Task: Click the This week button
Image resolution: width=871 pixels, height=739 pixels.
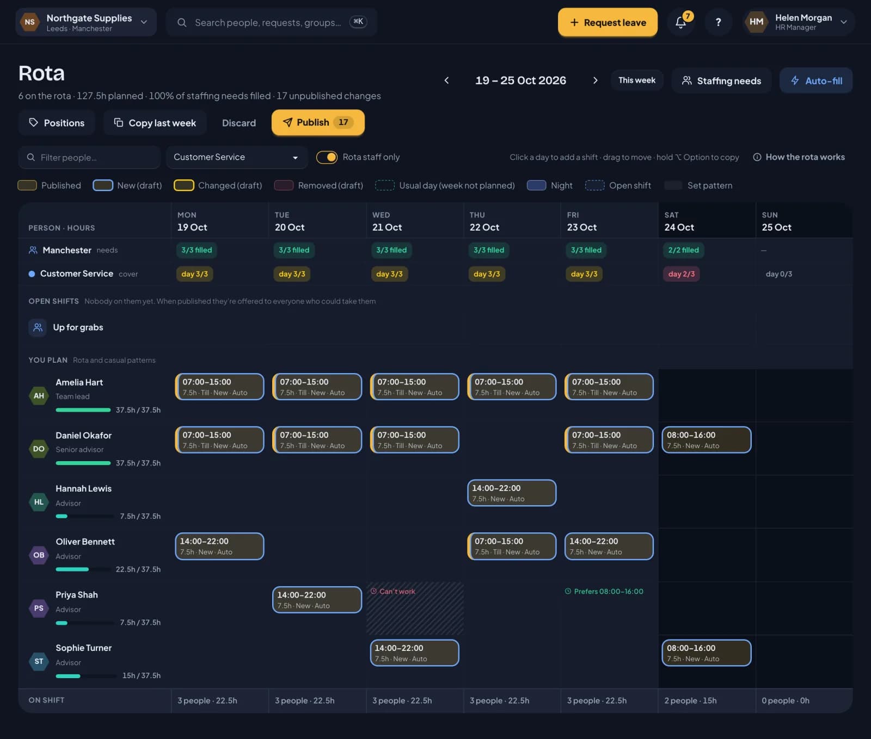Action: click(637, 80)
